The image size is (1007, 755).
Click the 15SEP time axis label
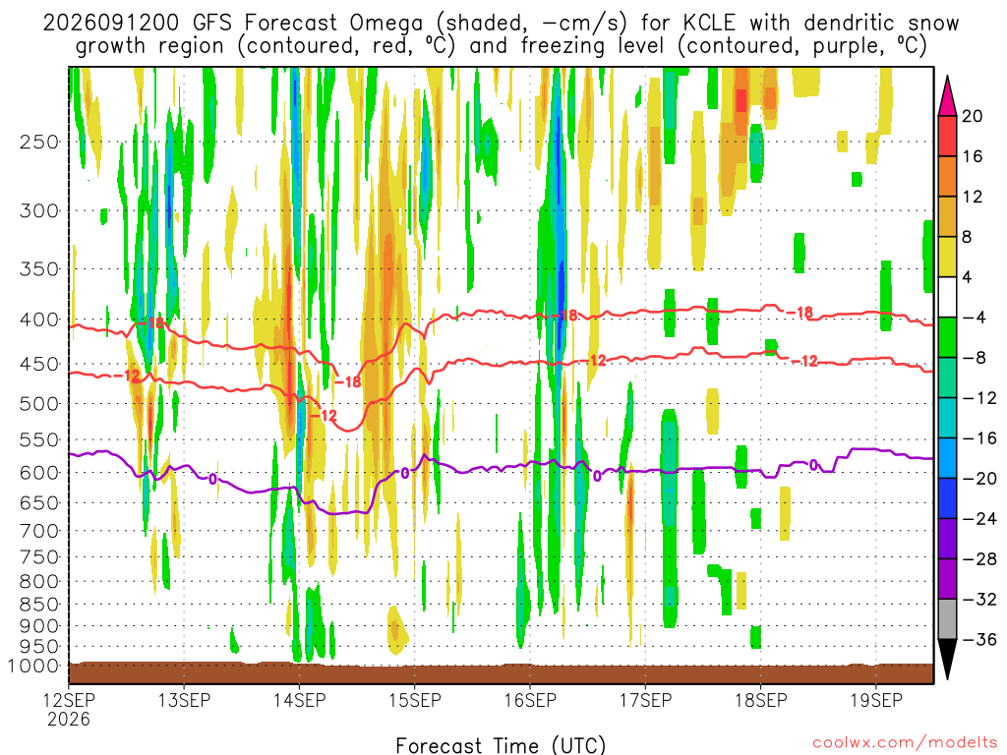coord(415,700)
